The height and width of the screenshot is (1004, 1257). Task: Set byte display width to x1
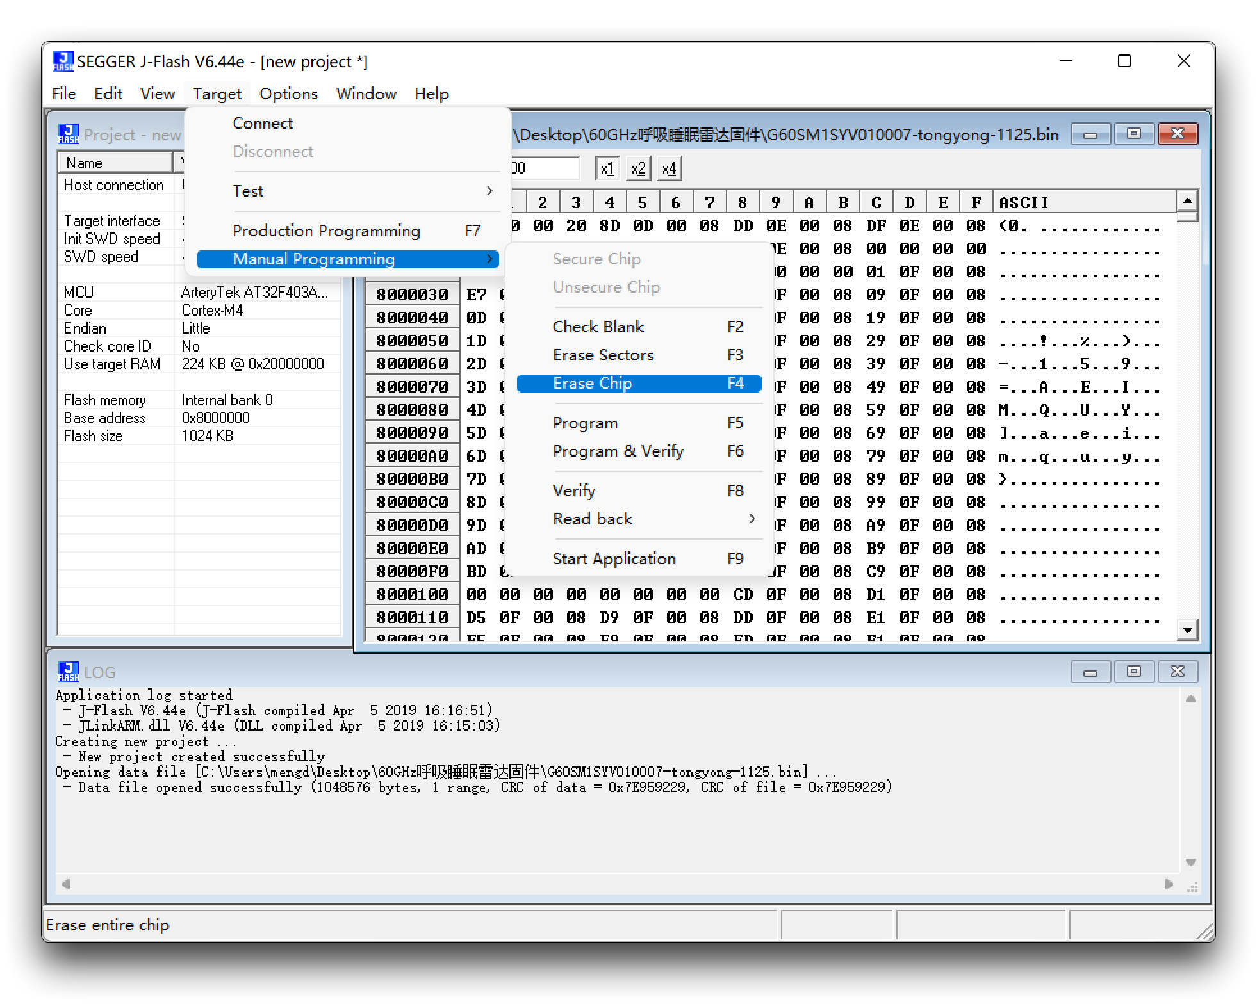606,169
